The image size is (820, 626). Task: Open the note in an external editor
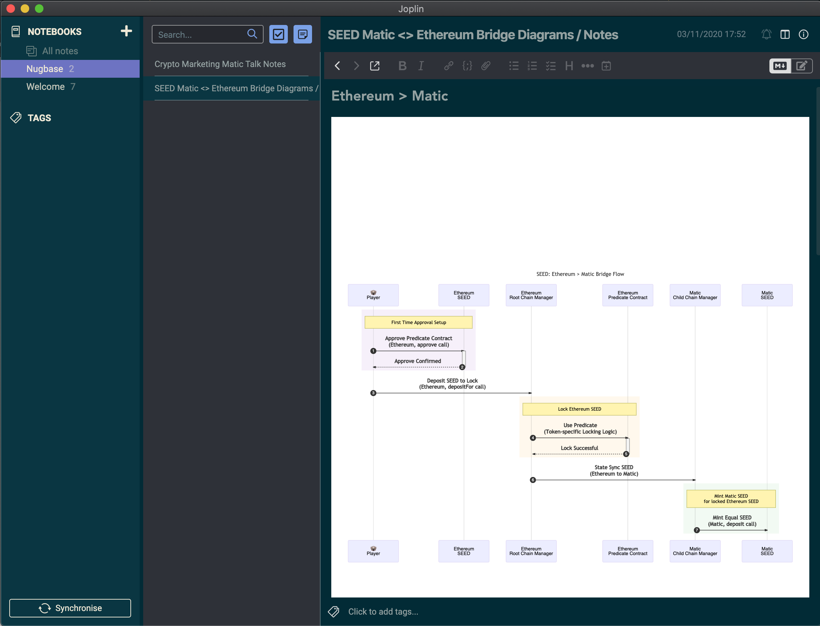point(374,66)
